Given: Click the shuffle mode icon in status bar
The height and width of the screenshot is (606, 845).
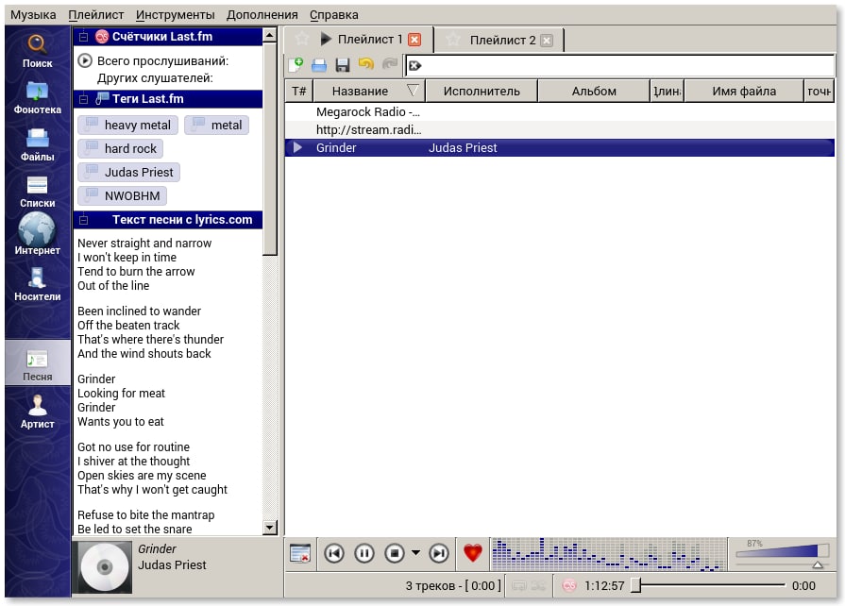Looking at the screenshot, I should coord(538,585).
